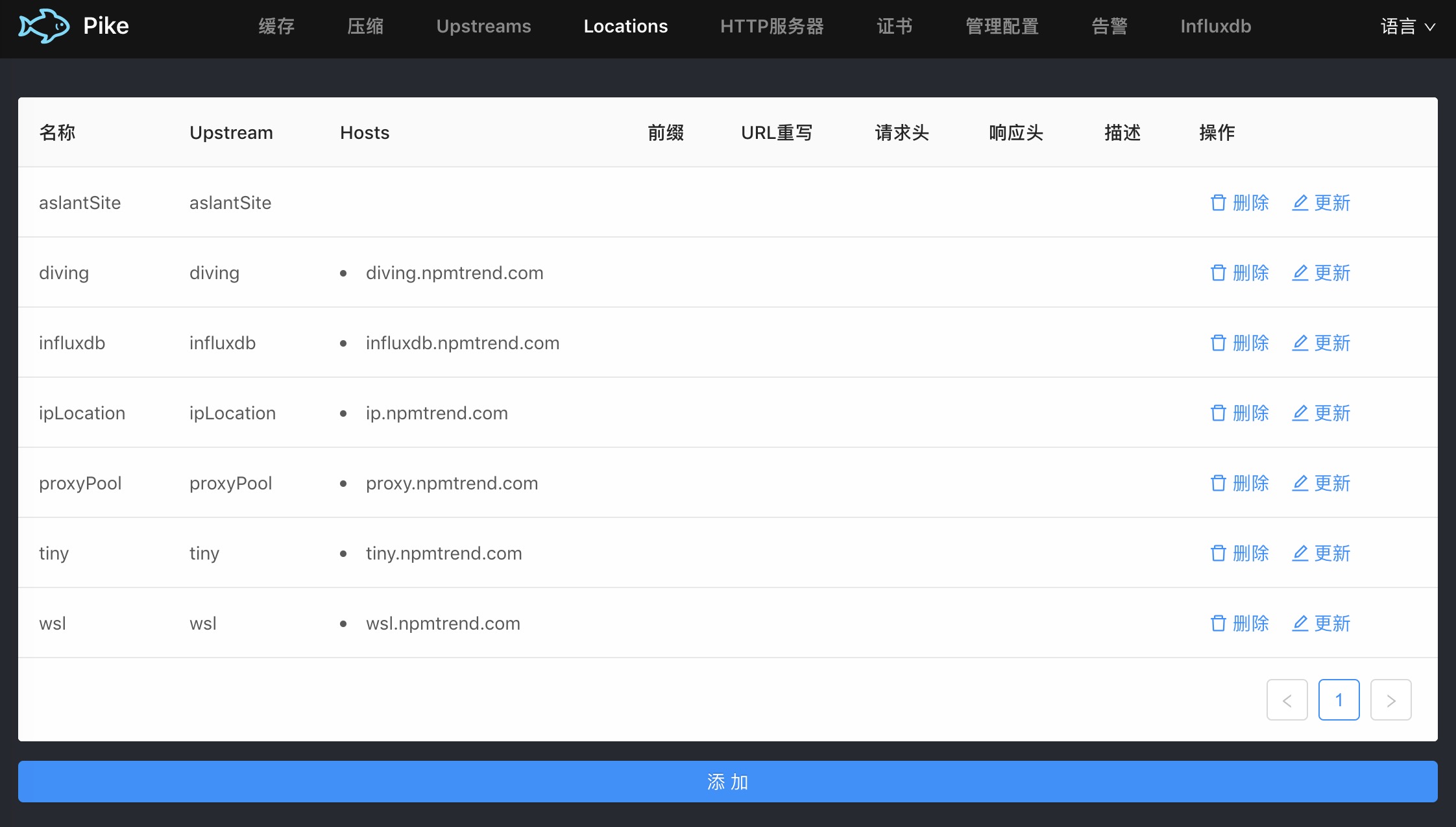Select page number 1 in pagination
Screen dimensions: 1456x827
pyautogui.click(x=1339, y=700)
